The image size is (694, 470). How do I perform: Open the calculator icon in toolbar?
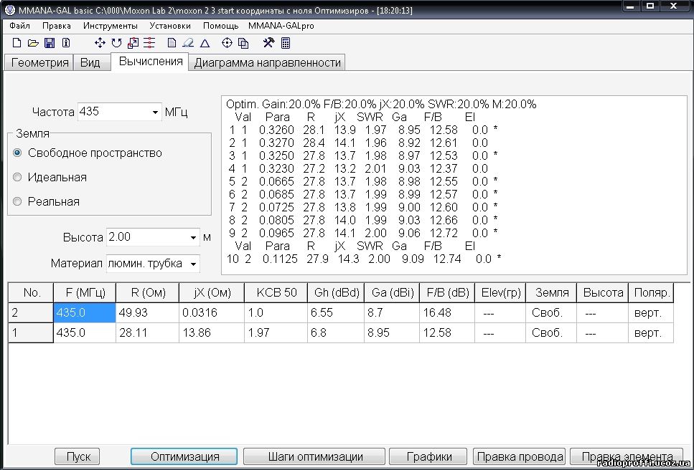[286, 43]
